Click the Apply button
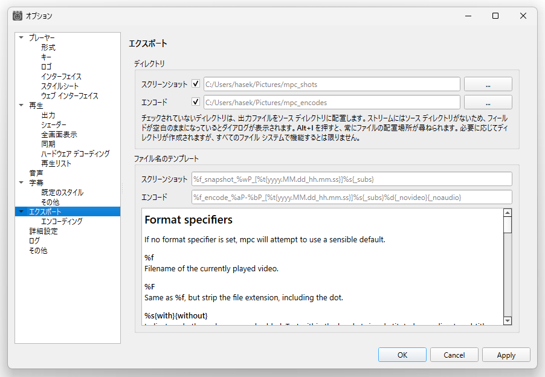The image size is (545, 377). click(506, 355)
